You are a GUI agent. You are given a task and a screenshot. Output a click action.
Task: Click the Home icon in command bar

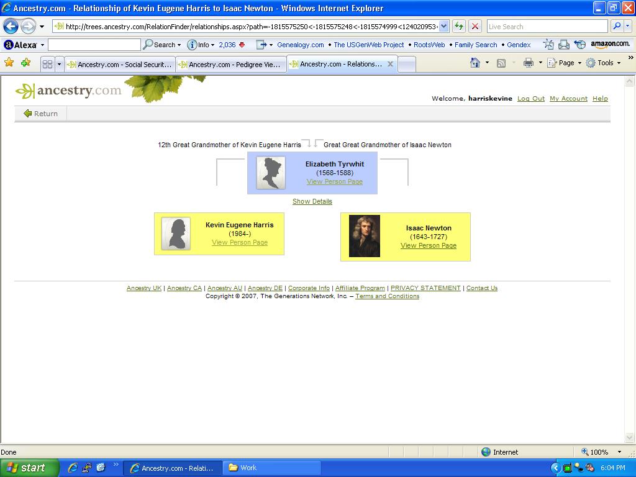pyautogui.click(x=475, y=63)
